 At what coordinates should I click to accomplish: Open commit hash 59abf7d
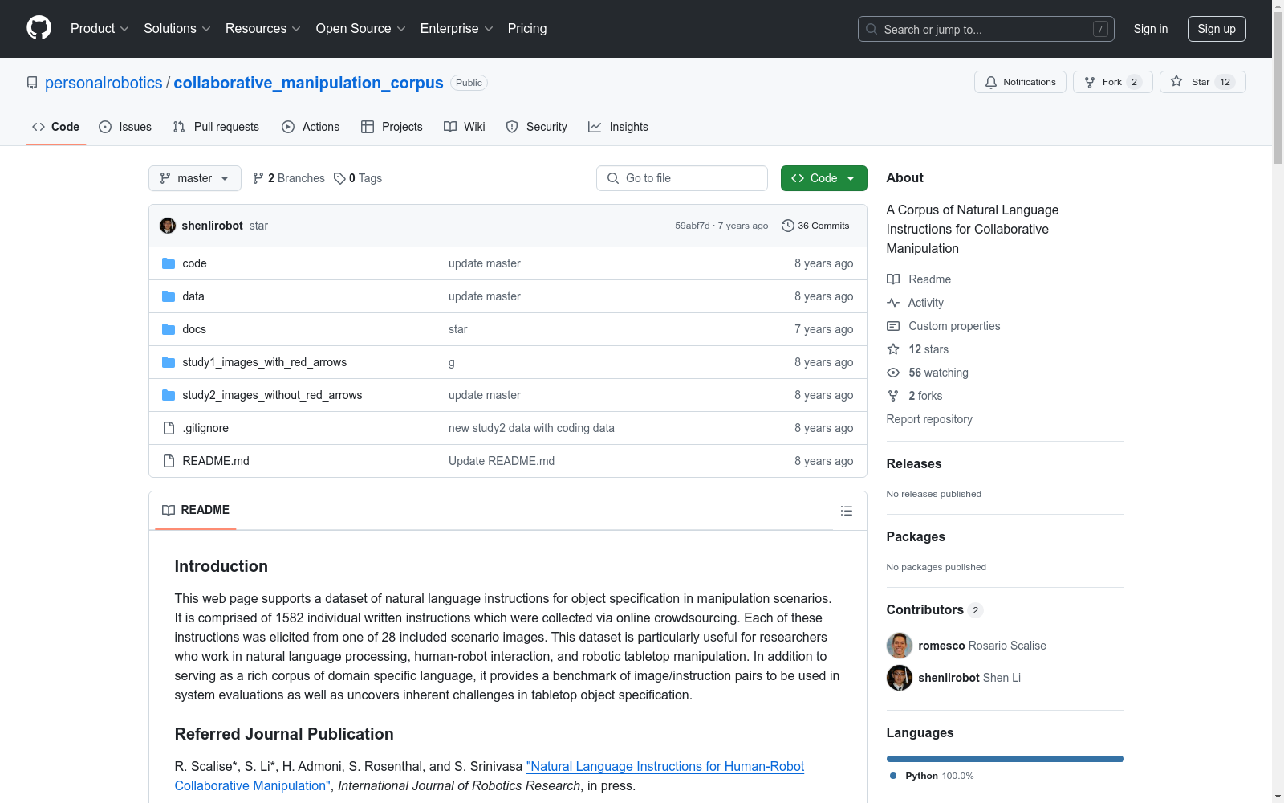click(693, 226)
